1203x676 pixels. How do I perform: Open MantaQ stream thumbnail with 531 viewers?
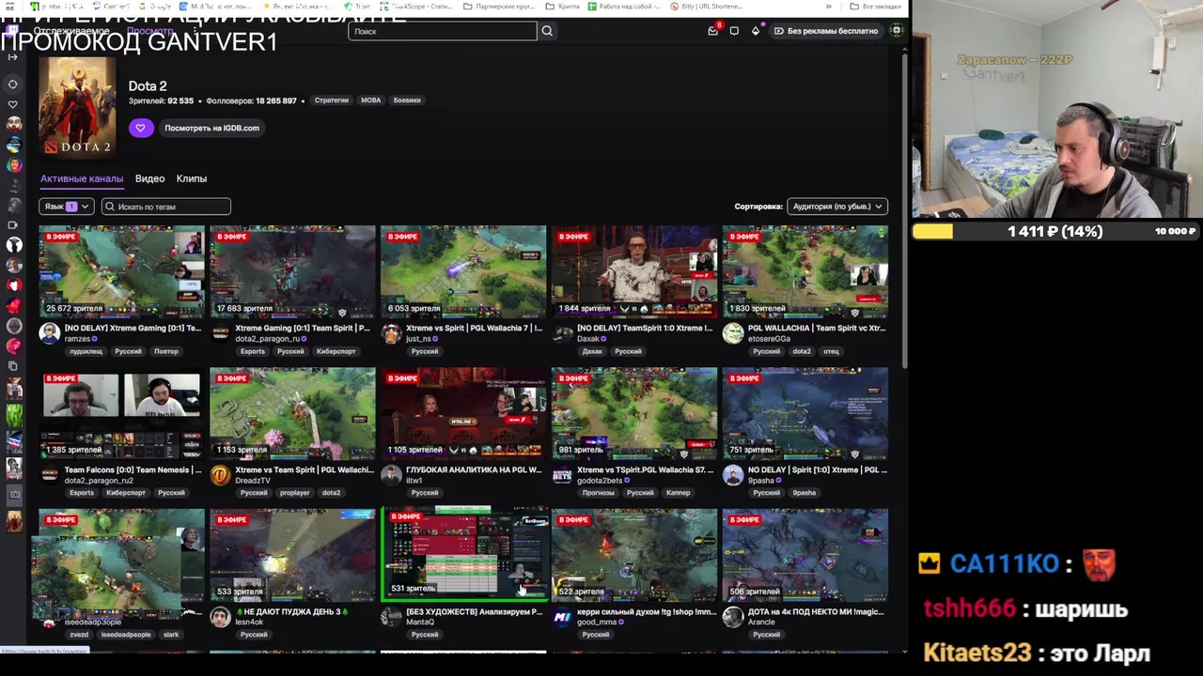463,554
